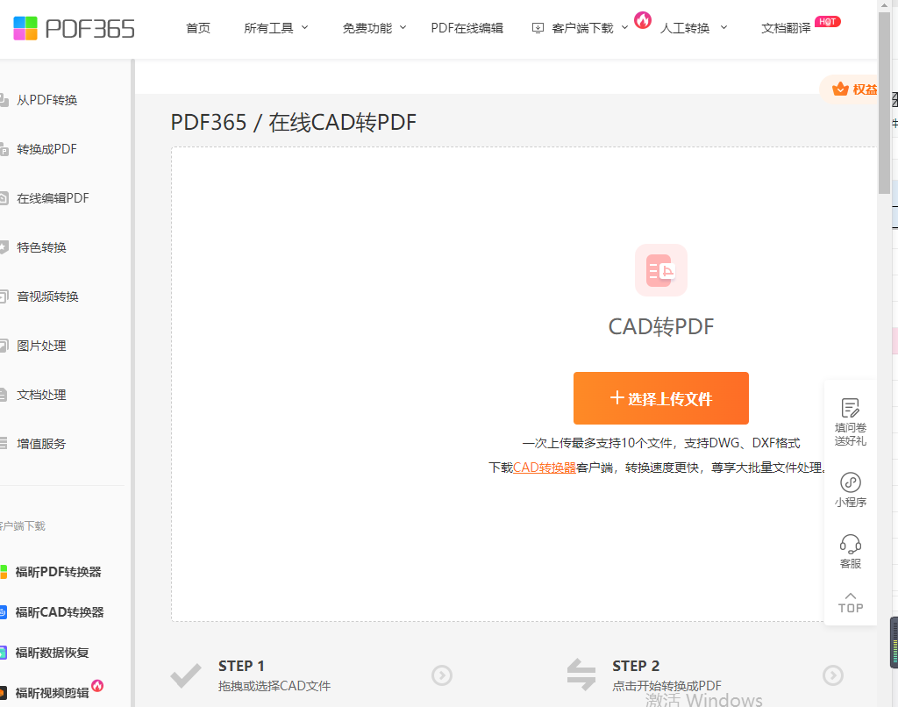Image resolution: width=898 pixels, height=707 pixels.
Task: Select 从PDF转换 in the sidebar
Action: pos(47,100)
